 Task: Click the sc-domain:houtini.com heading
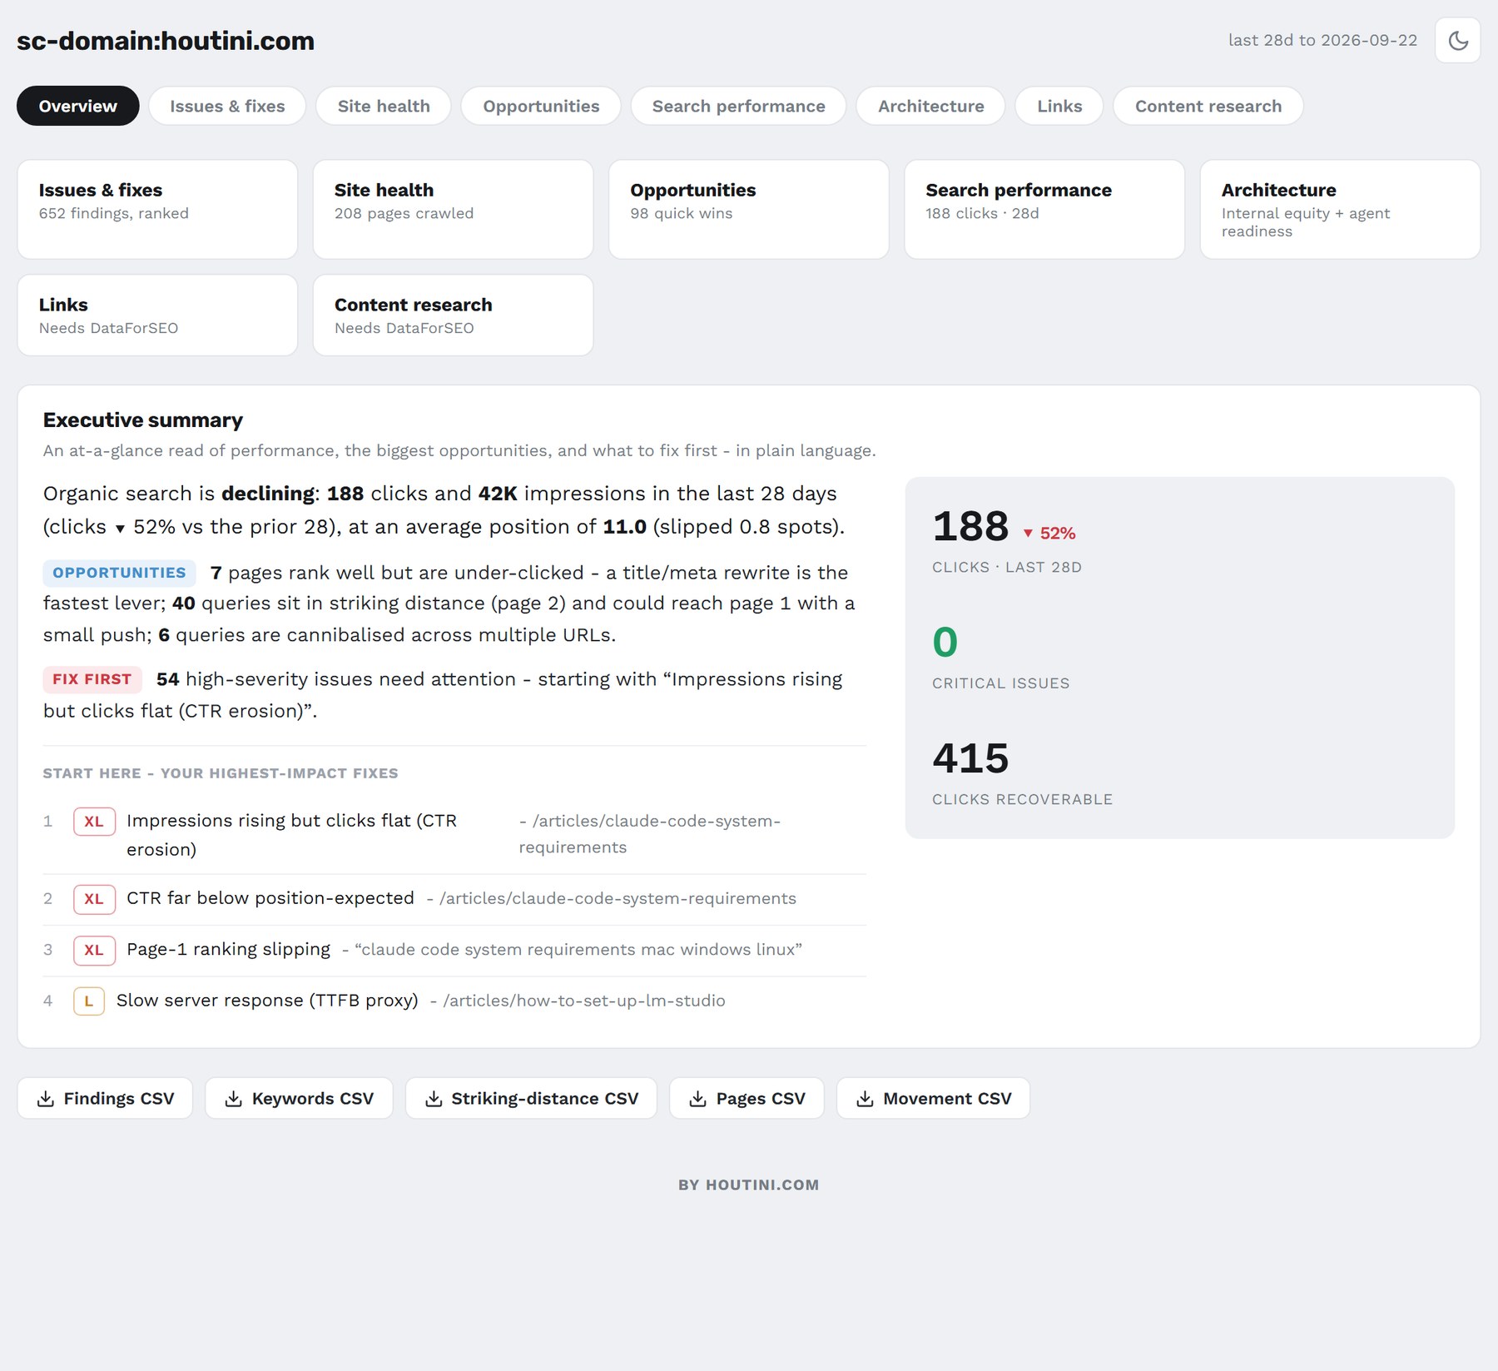(166, 41)
